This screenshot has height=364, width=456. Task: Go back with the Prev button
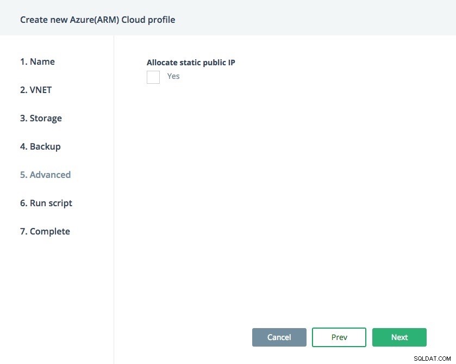(339, 337)
